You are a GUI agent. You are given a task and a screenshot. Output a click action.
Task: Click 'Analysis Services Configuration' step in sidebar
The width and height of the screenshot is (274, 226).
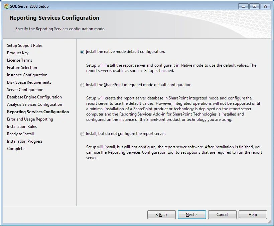click(x=34, y=104)
